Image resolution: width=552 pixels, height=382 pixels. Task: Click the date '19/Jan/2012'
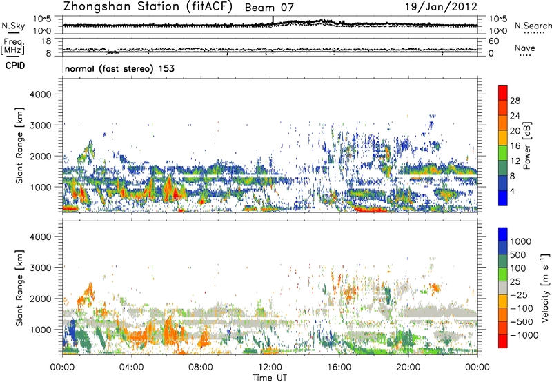(442, 7)
